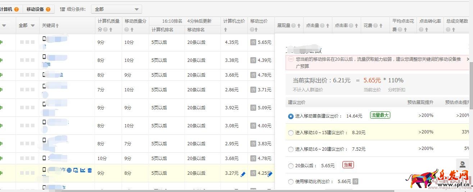Edit the 3.27元 computer bid with the pencil icon
The height and width of the screenshot is (192, 473).
point(243,174)
